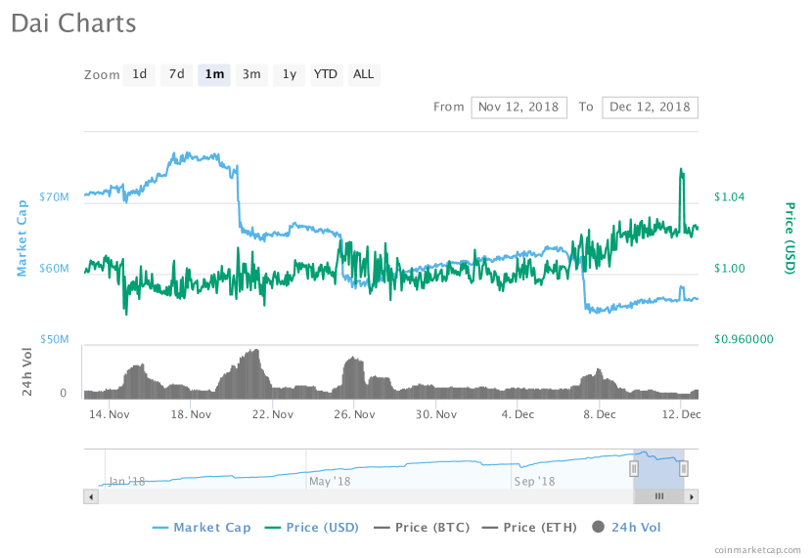Click the navigator scrollbar right arrow
The image size is (812, 558).
click(x=692, y=497)
